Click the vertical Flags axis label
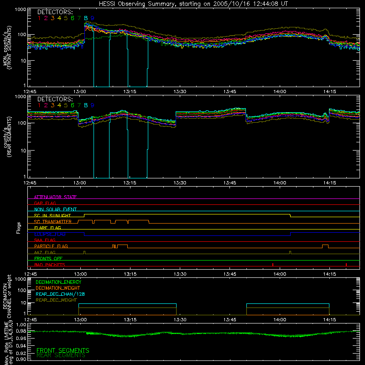This screenshot has height=365, width=365. click(19, 228)
